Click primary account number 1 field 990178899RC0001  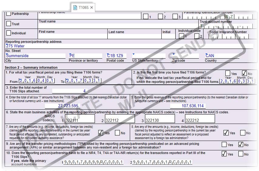pyautogui.click(x=93, y=162)
